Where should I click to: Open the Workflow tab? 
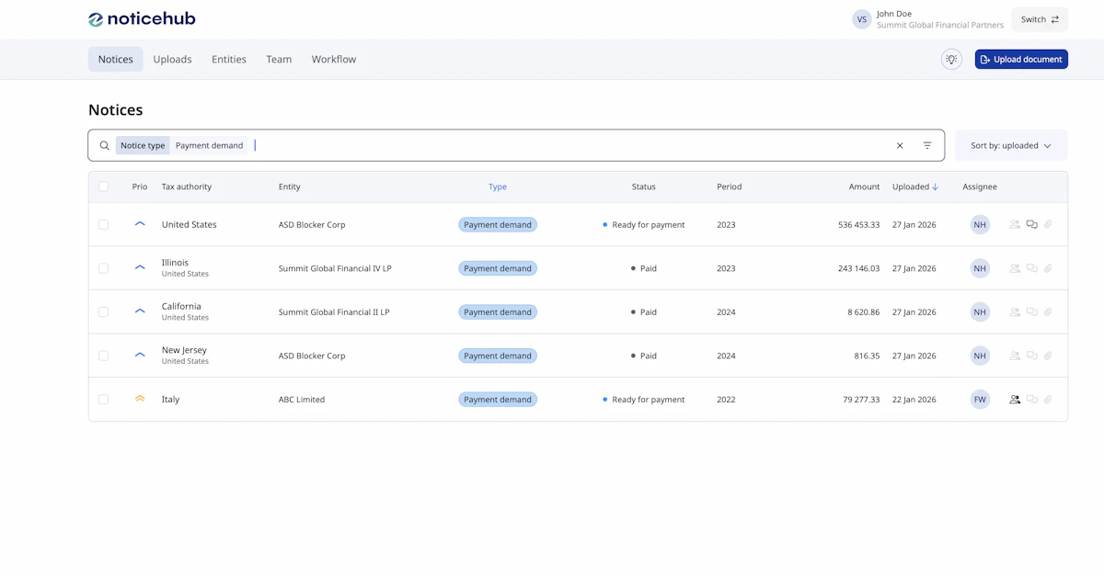point(333,59)
